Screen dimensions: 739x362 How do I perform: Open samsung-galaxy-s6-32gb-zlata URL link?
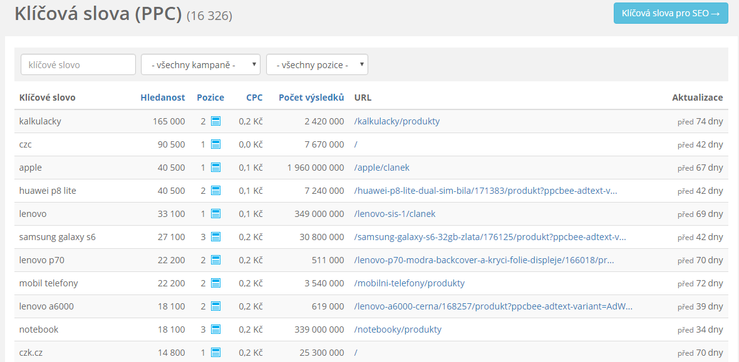click(x=490, y=237)
